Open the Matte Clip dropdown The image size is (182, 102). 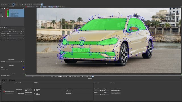(x=16, y=37)
